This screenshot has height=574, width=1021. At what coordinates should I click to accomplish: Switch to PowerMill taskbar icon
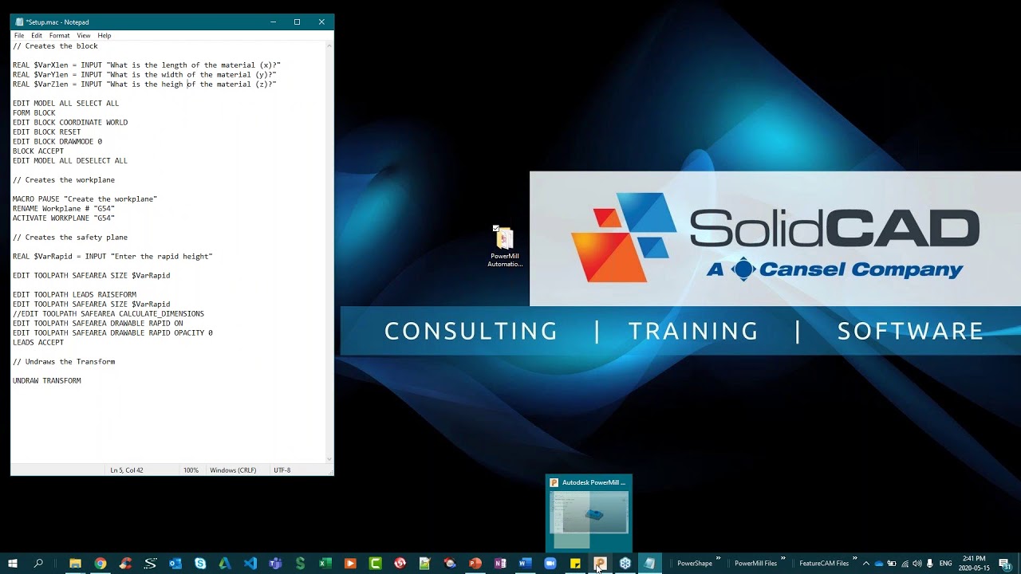click(x=600, y=563)
